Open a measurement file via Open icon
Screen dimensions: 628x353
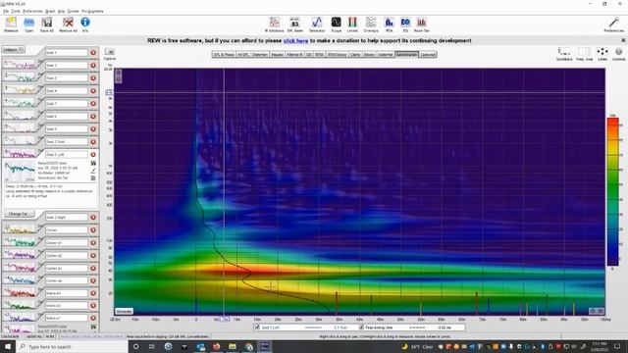click(28, 25)
